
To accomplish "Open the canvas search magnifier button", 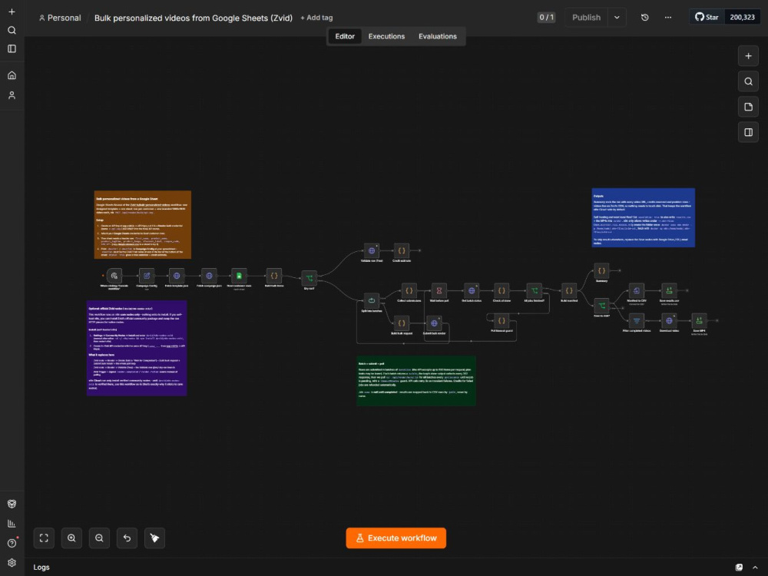I will [x=748, y=81].
